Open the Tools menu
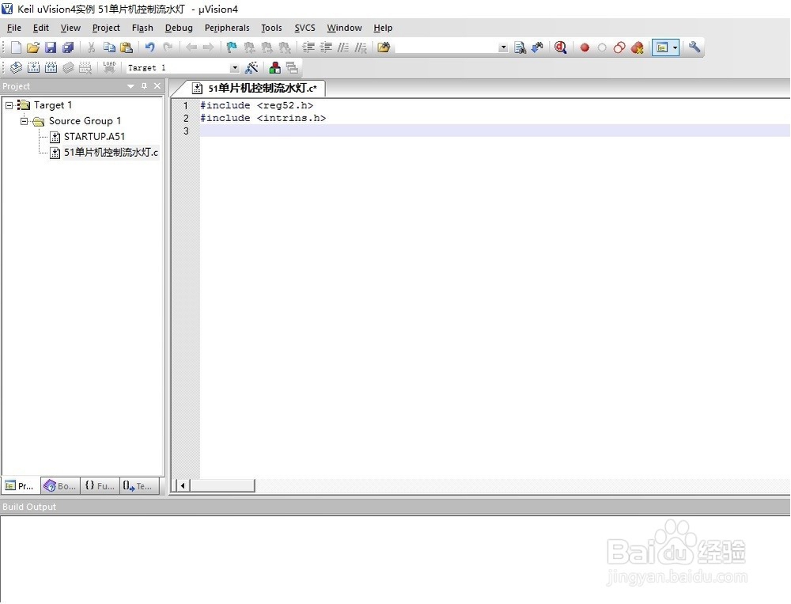The height and width of the screenshot is (604, 791). tap(271, 28)
